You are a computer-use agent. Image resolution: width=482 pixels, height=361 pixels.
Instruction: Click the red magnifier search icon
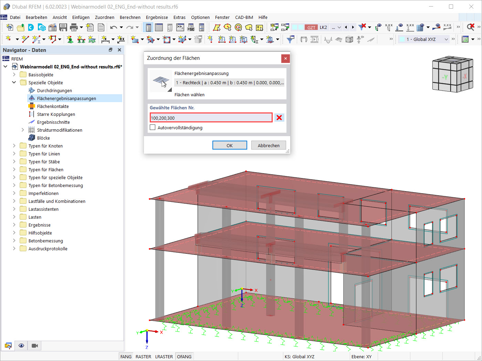point(471,28)
